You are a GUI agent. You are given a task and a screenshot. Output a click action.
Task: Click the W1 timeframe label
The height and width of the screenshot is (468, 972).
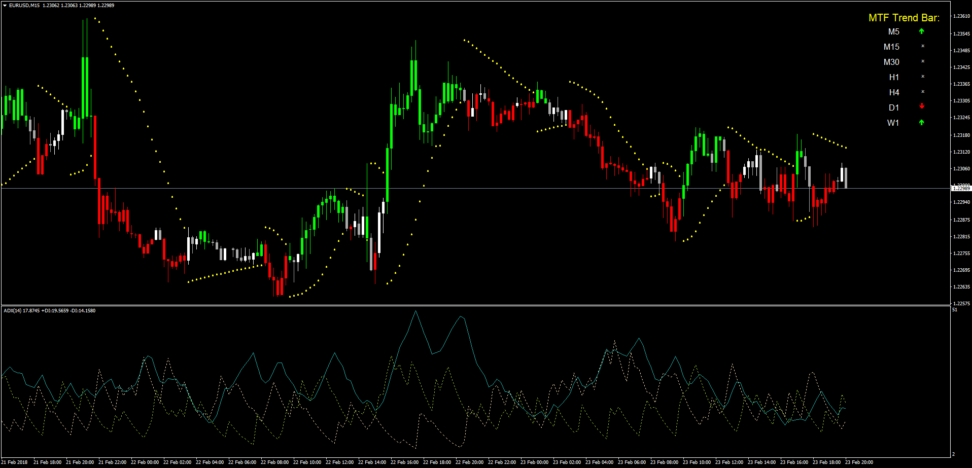coord(893,123)
